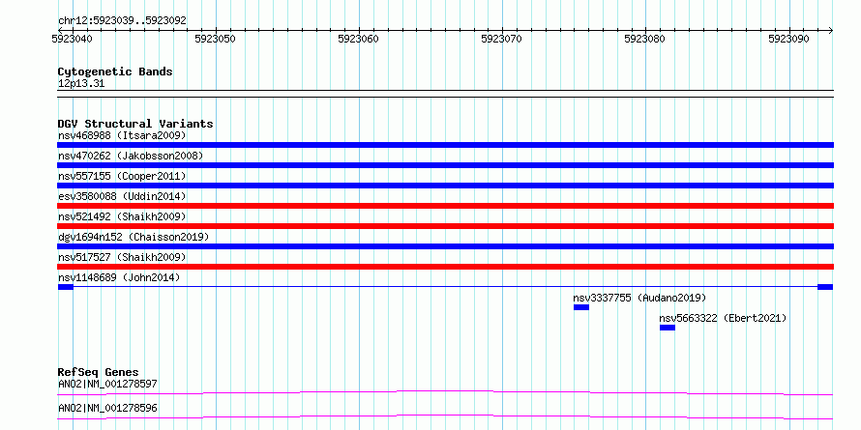Click ruler position 5923060
Viewport: 861px width, 430px height.
pos(359,39)
